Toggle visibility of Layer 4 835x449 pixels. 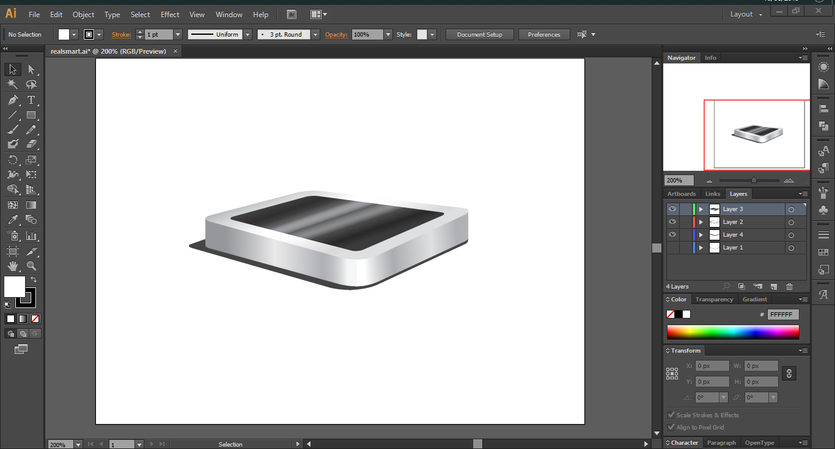click(672, 235)
